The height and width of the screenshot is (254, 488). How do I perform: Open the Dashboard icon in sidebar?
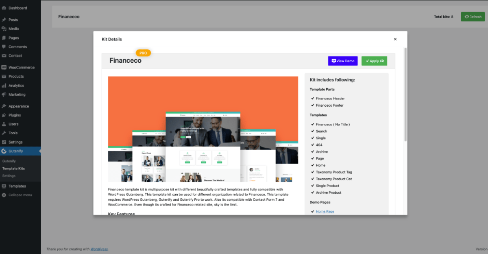pyautogui.click(x=4, y=8)
